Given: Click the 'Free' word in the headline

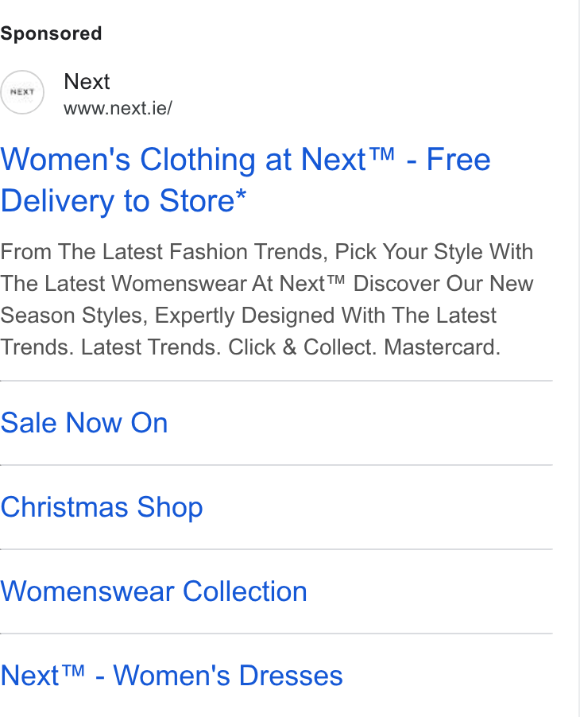Looking at the screenshot, I should coord(458,160).
